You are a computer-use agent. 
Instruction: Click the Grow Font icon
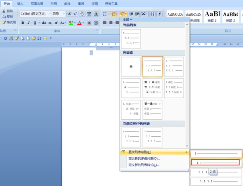coord(69,14)
